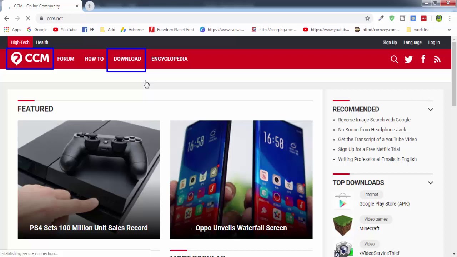Open the PS4 sales record featured article
This screenshot has width=457, height=257.
pos(89,180)
